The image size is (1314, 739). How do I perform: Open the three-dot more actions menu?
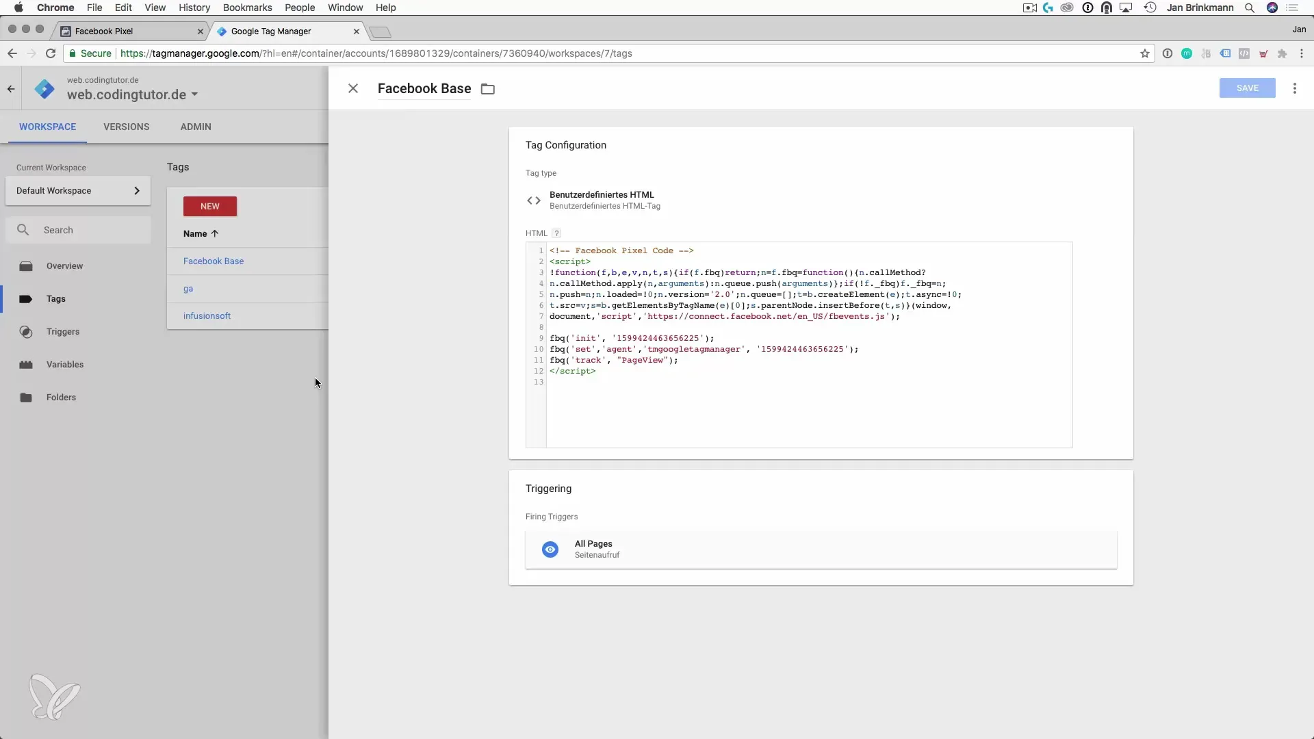(x=1294, y=88)
